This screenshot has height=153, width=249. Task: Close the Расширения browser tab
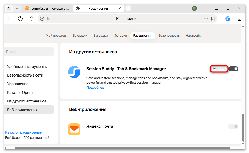point(120,8)
